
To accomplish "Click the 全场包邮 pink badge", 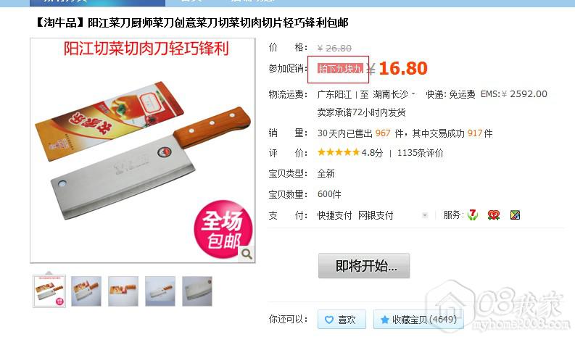I will click(x=223, y=230).
